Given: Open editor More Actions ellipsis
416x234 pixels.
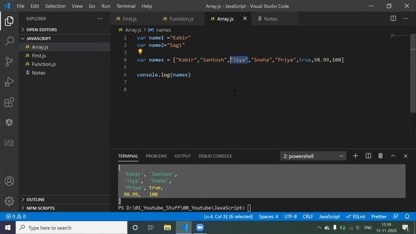Looking at the screenshot, I should 406,18.
